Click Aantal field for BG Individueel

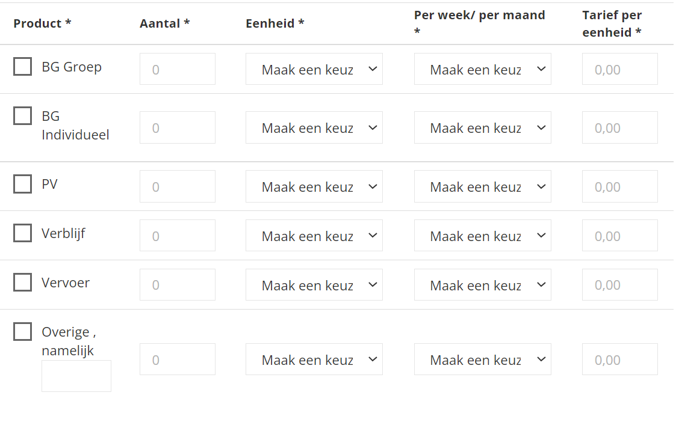point(177,127)
